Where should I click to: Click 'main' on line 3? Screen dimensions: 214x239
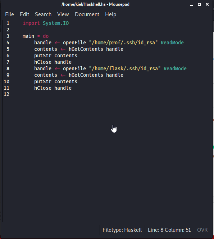28,36
